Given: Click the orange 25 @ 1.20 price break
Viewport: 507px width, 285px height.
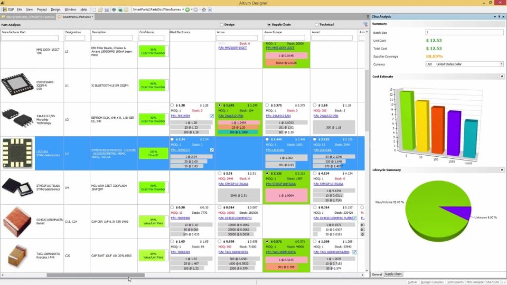Looking at the screenshot, I should coord(239,127).
